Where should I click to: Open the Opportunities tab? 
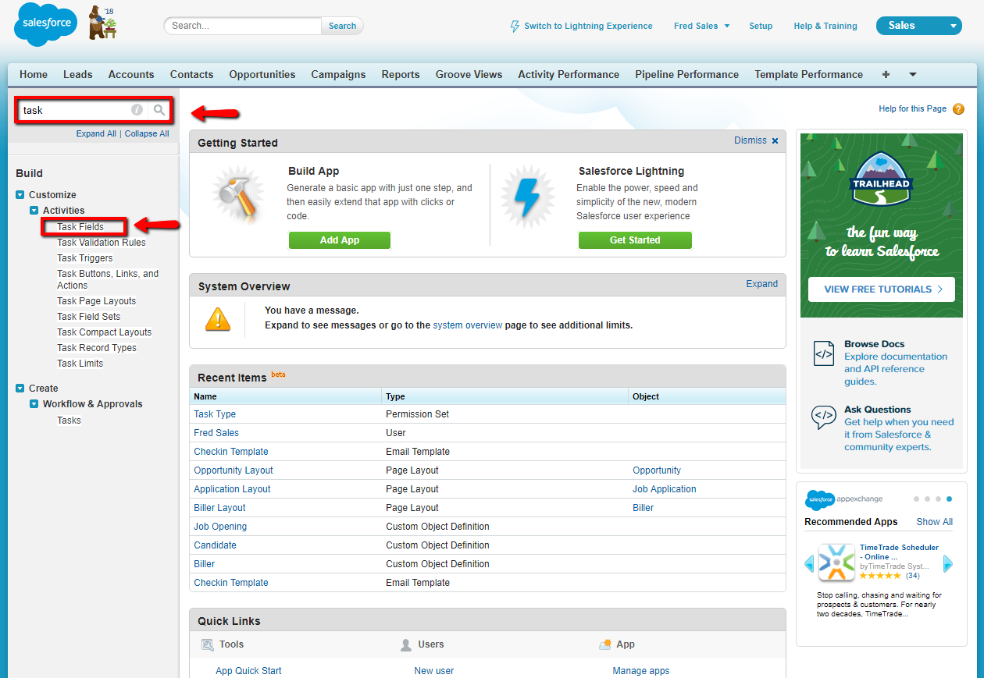(262, 75)
